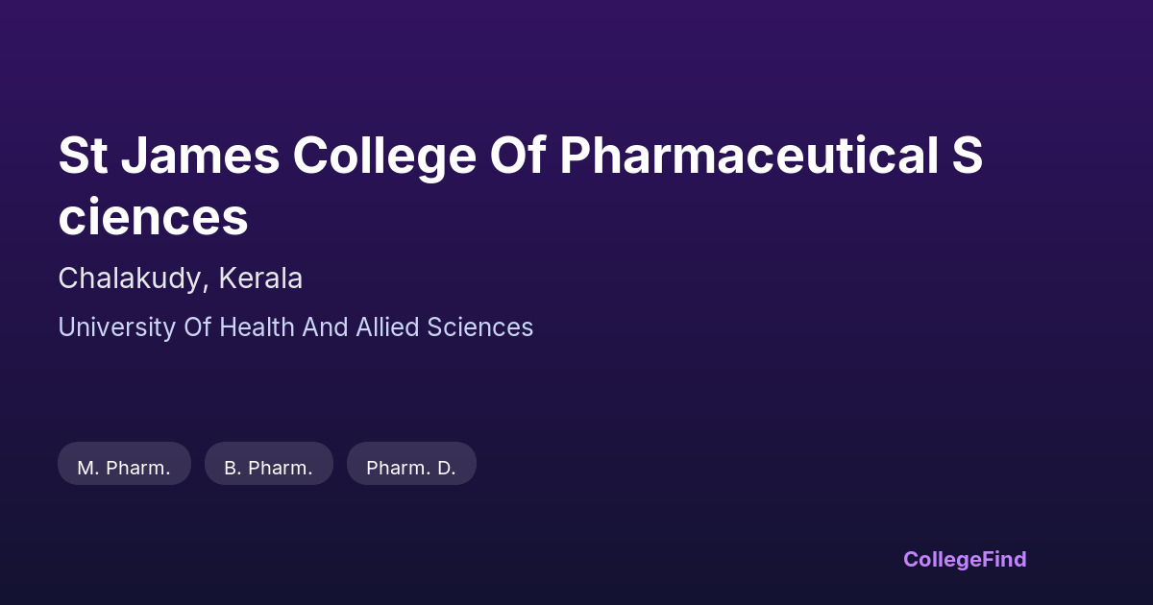Select the word "Health" in the affiliation line
Screen dimensions: 1153x605
[x=258, y=327]
